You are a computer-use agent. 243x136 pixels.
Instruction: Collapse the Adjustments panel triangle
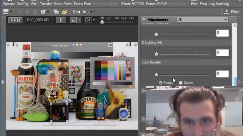coord(144,19)
